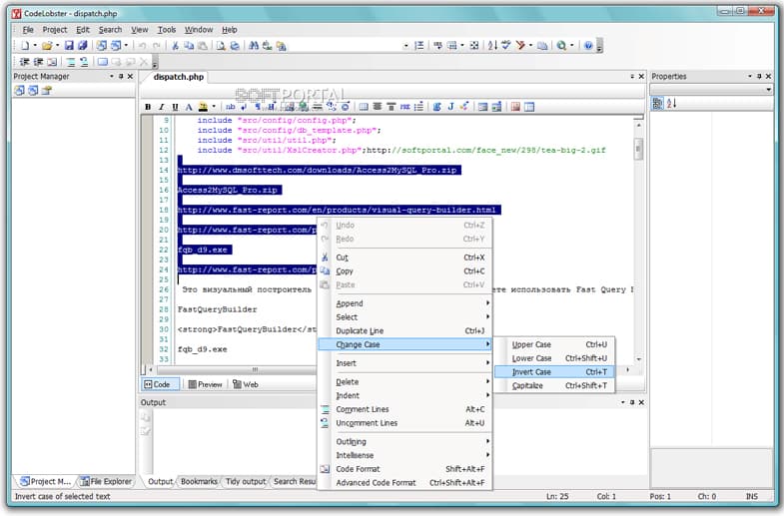Click the J script icon in HTML toolbar
This screenshot has width=784, height=516.
450,107
